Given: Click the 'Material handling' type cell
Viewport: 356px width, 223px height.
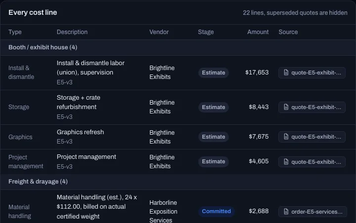Looking at the screenshot, I should 19,212.
